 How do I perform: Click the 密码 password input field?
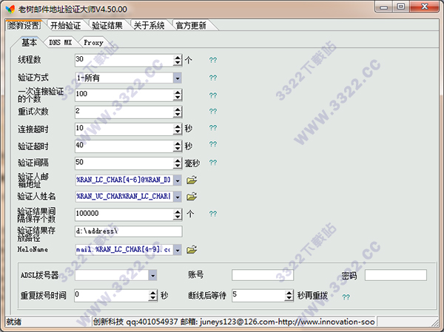click(396, 275)
